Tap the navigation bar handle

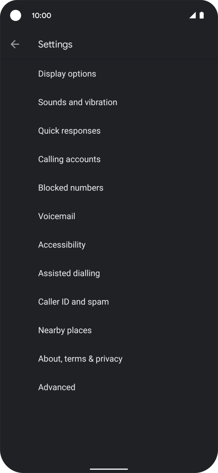109,468
